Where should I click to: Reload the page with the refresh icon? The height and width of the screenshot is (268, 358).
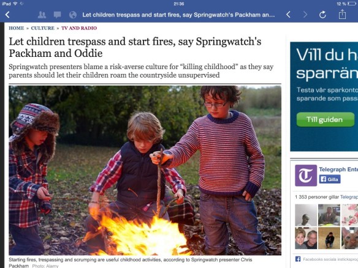click(x=322, y=15)
